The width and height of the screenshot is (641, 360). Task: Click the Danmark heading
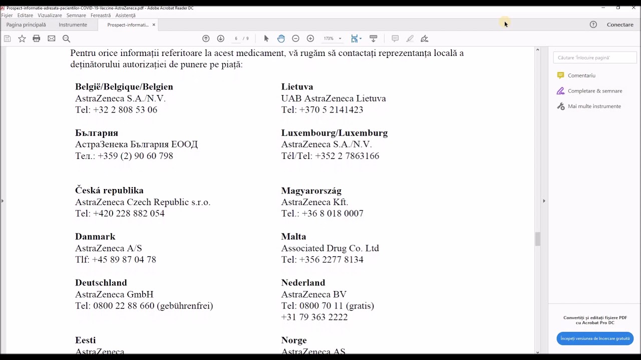95,236
